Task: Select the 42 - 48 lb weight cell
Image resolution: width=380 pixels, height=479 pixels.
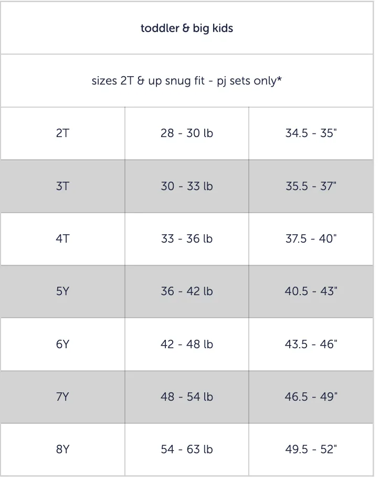Action: pos(187,345)
